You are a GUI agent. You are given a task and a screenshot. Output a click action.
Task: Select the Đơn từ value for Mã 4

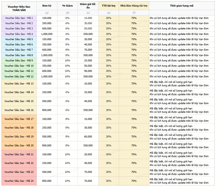click(47, 34)
